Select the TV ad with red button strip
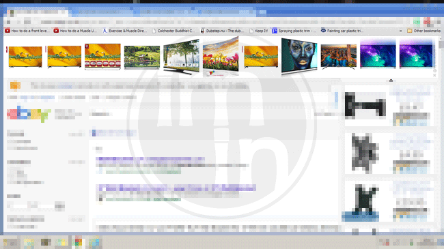The width and height of the screenshot is (444, 249). (x=102, y=57)
